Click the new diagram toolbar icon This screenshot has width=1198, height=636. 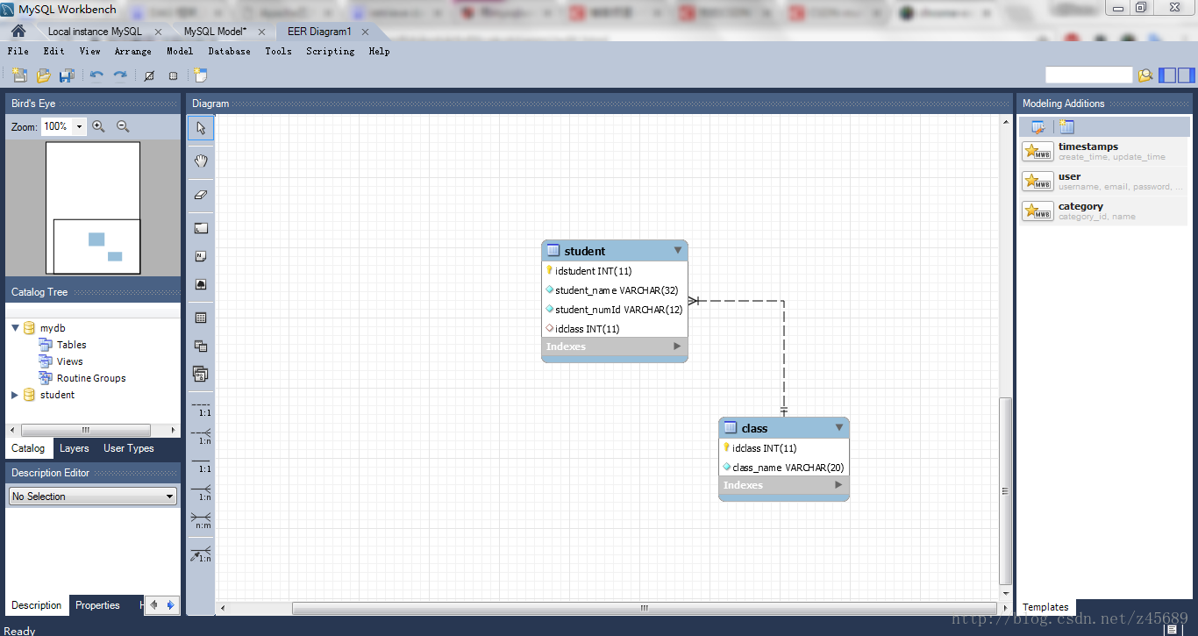click(x=201, y=75)
